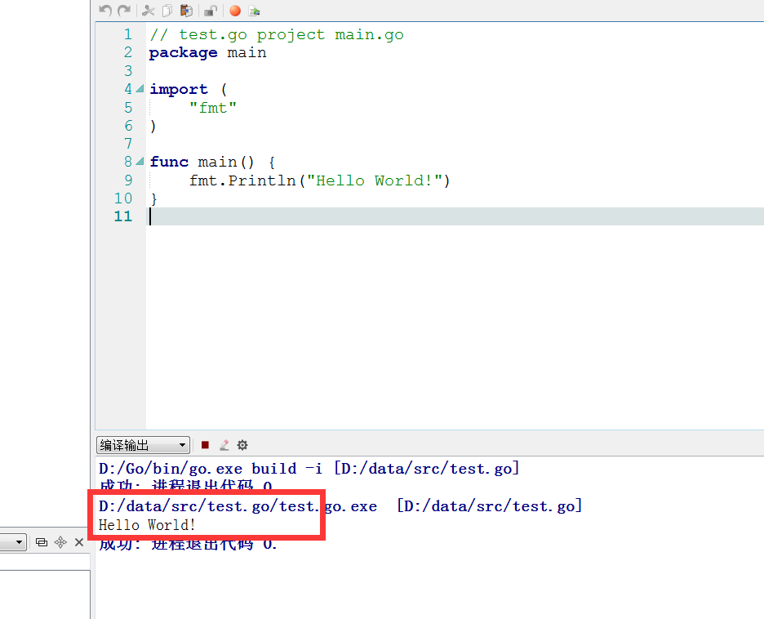The image size is (764, 619).
Task: Click the Redo arrow in the editor toolbar
Action: pyautogui.click(x=124, y=11)
